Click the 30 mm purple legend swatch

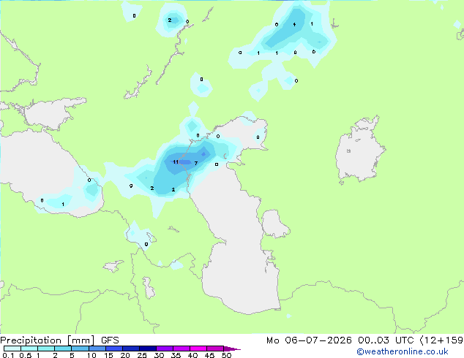point(165,349)
